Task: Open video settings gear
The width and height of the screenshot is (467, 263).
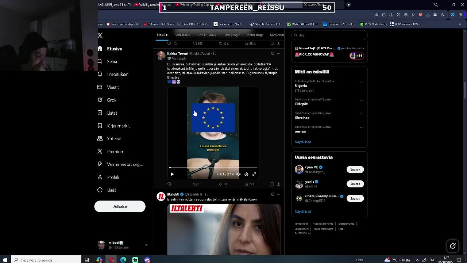Action: pos(246,174)
